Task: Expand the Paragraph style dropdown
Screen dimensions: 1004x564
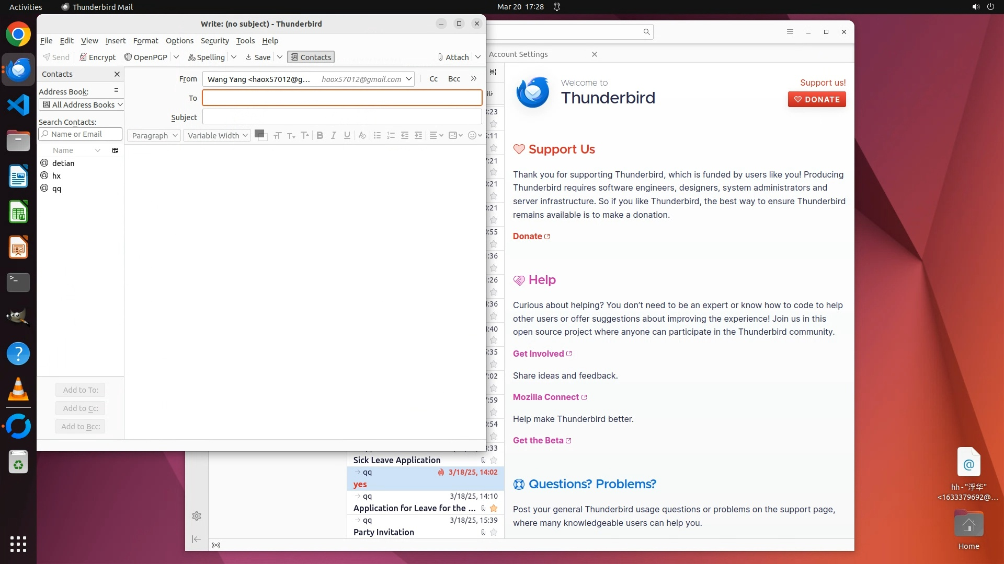Action: [x=154, y=135]
